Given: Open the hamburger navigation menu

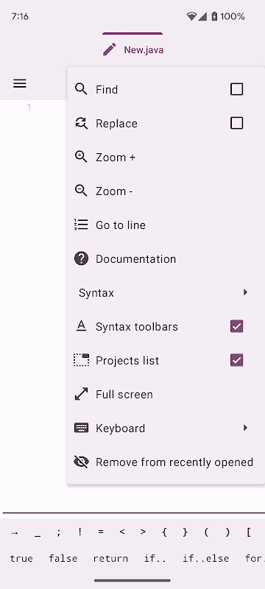Looking at the screenshot, I should click(x=20, y=83).
